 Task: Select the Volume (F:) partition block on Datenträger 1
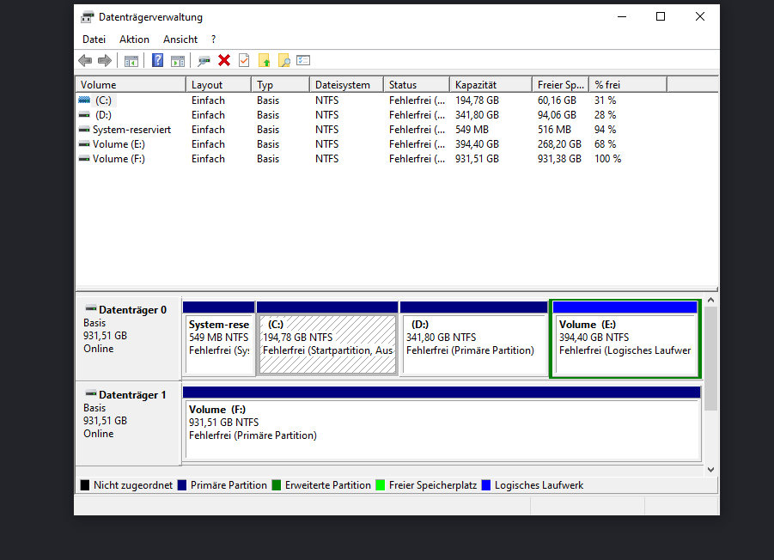(x=442, y=423)
